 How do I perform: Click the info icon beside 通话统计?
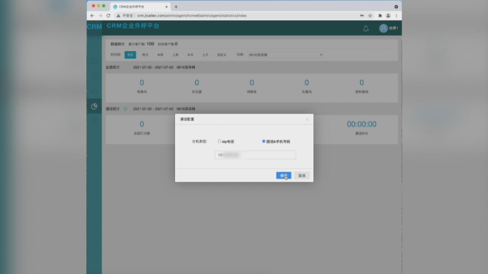125,109
